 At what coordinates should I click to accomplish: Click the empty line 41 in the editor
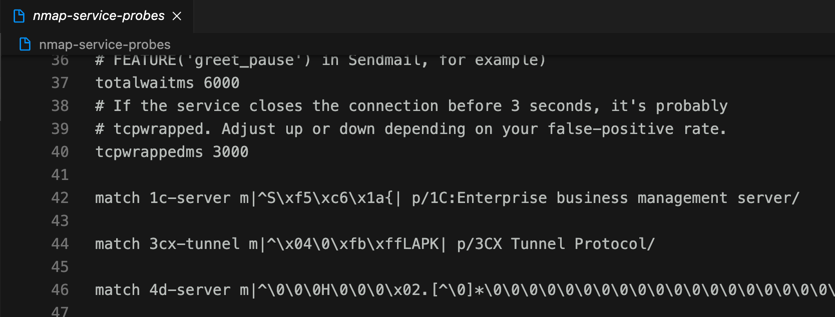[451, 175]
